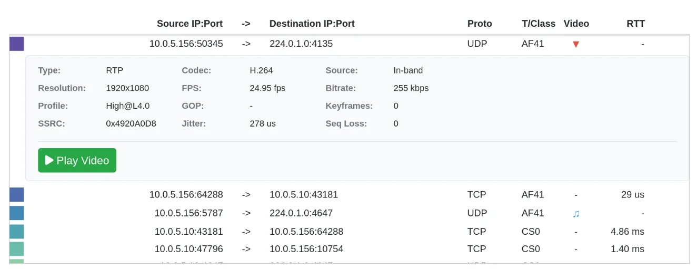Sort by Video column header
697x271 pixels.
576,24
